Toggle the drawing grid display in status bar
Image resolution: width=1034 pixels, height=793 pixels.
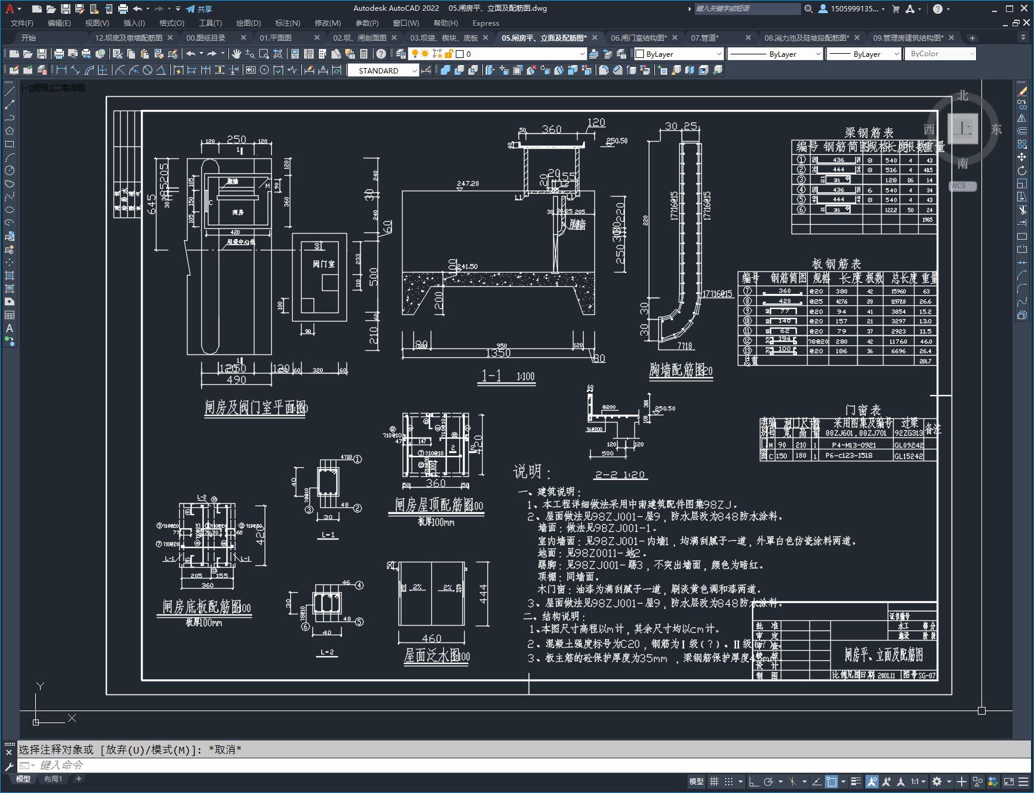(x=714, y=781)
